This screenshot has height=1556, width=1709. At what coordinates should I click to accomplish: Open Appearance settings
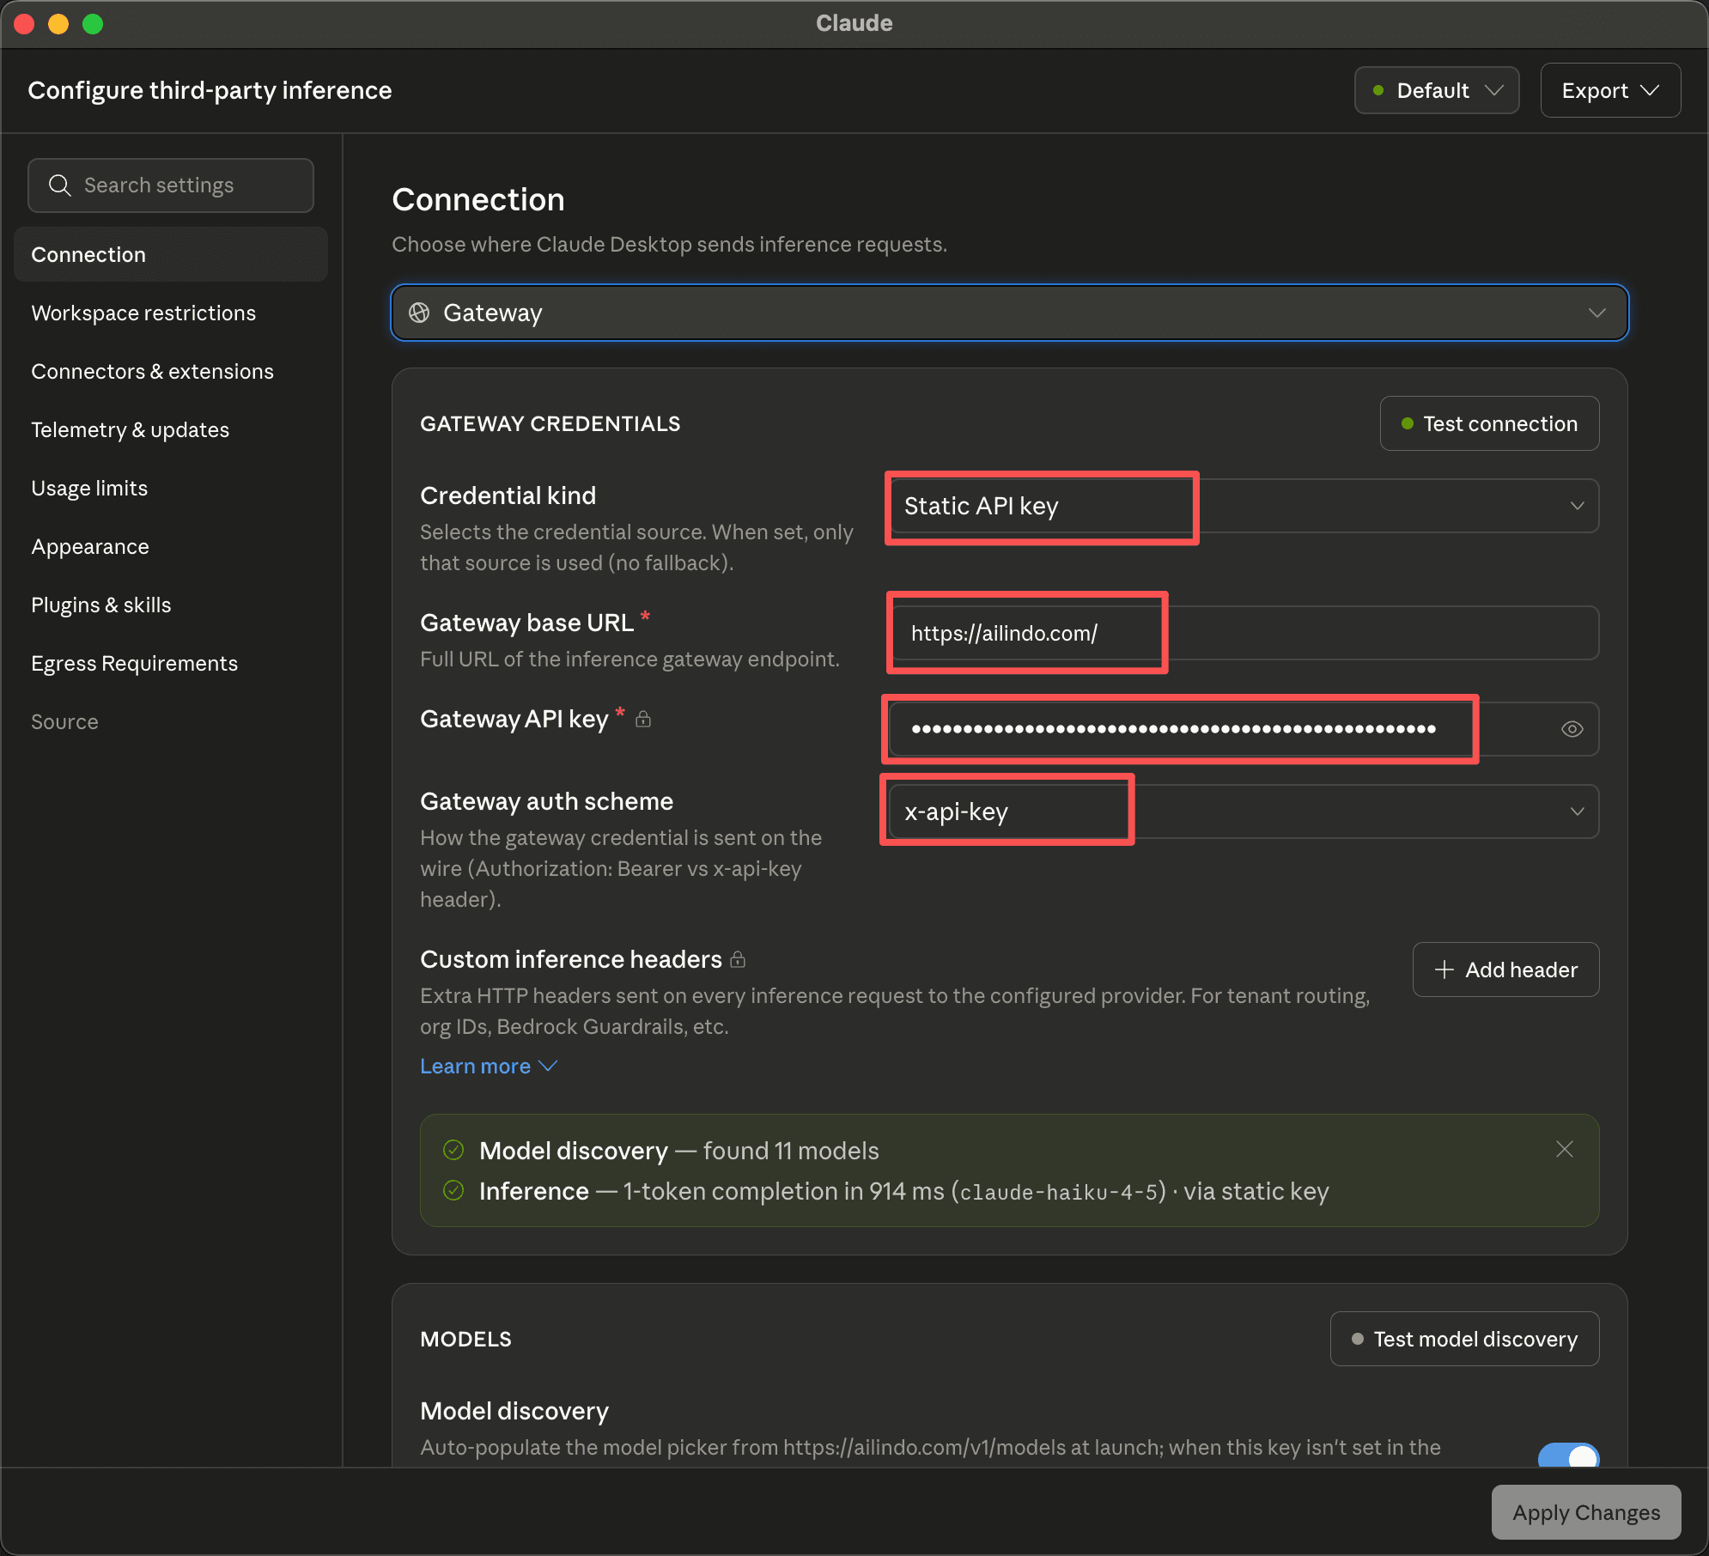[x=171, y=546]
